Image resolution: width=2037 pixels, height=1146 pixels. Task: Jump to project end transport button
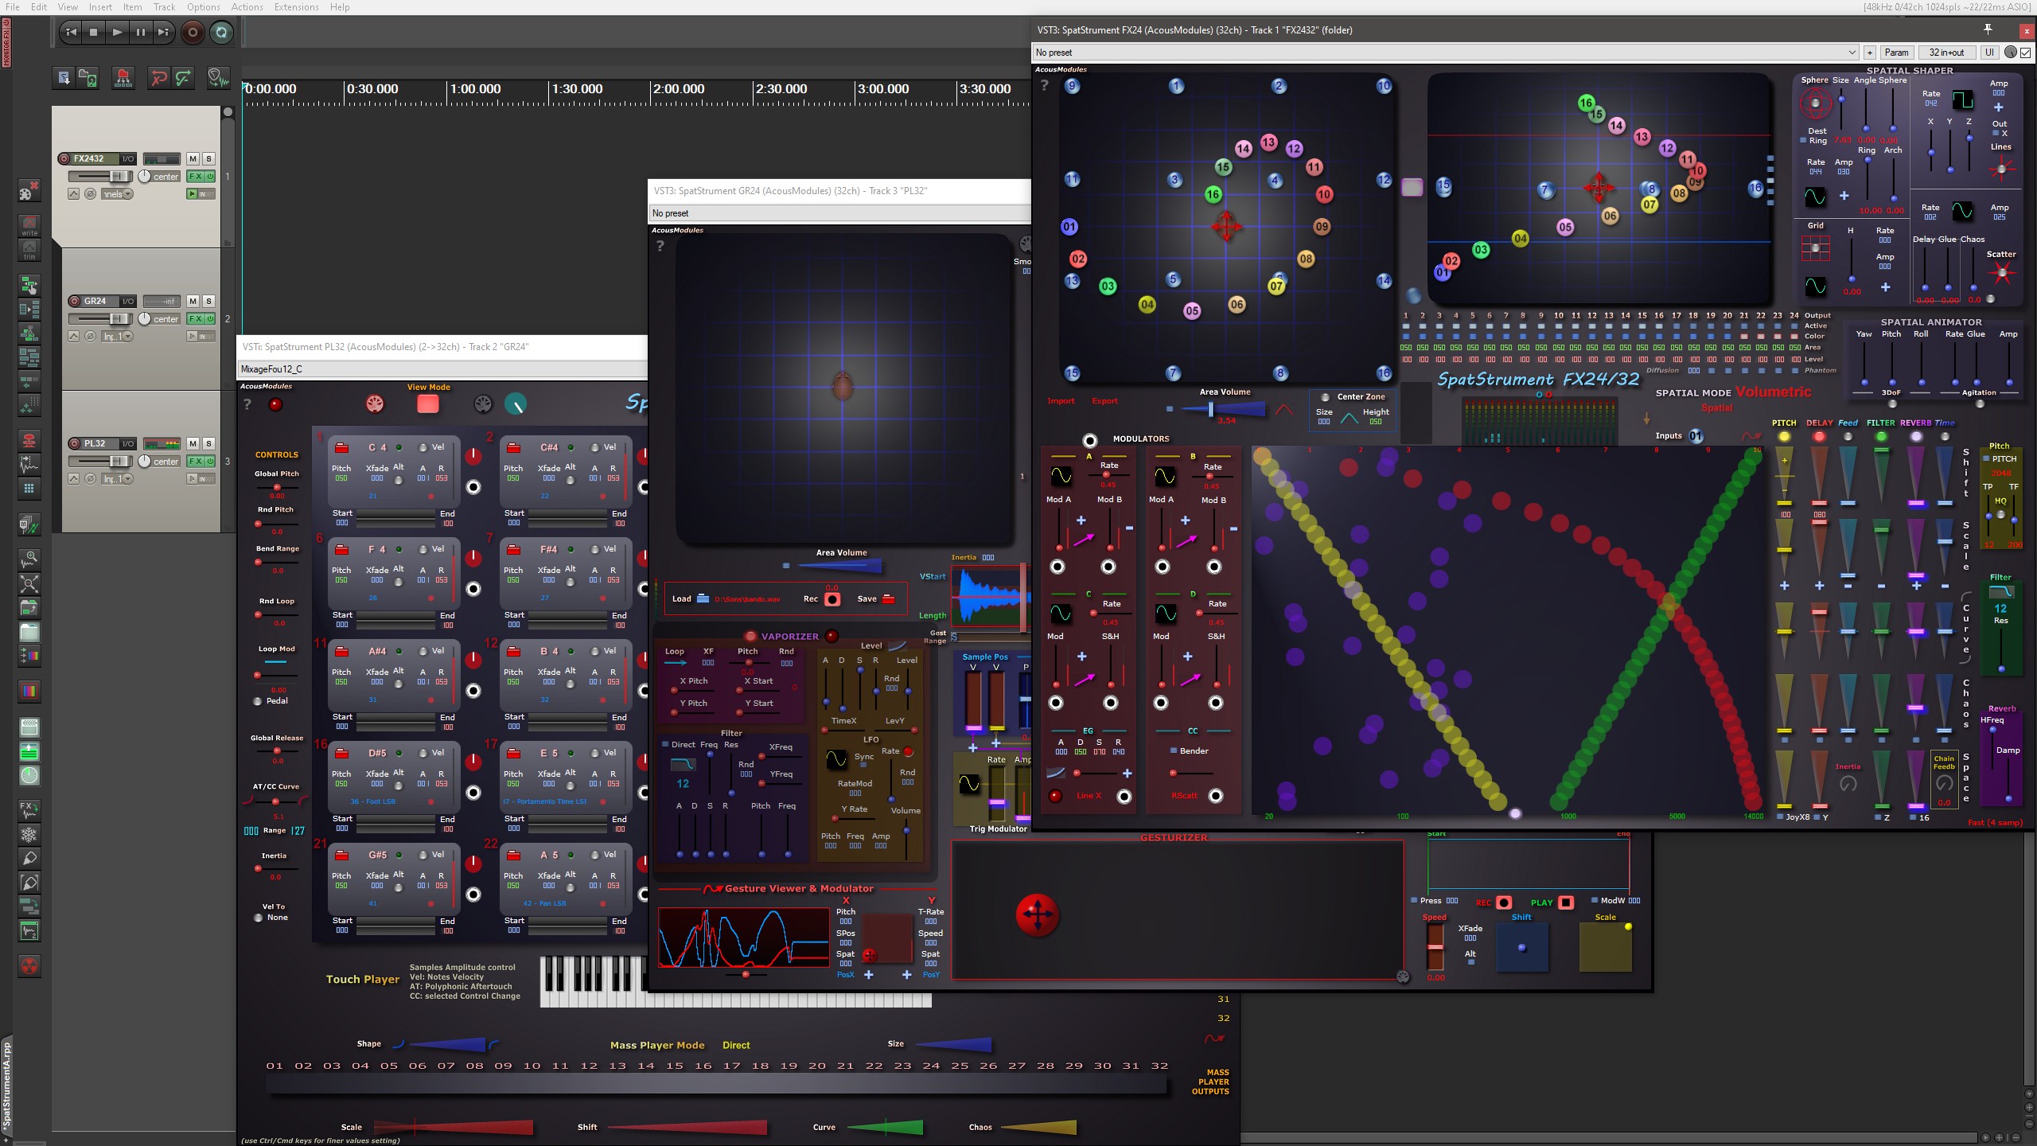(163, 33)
